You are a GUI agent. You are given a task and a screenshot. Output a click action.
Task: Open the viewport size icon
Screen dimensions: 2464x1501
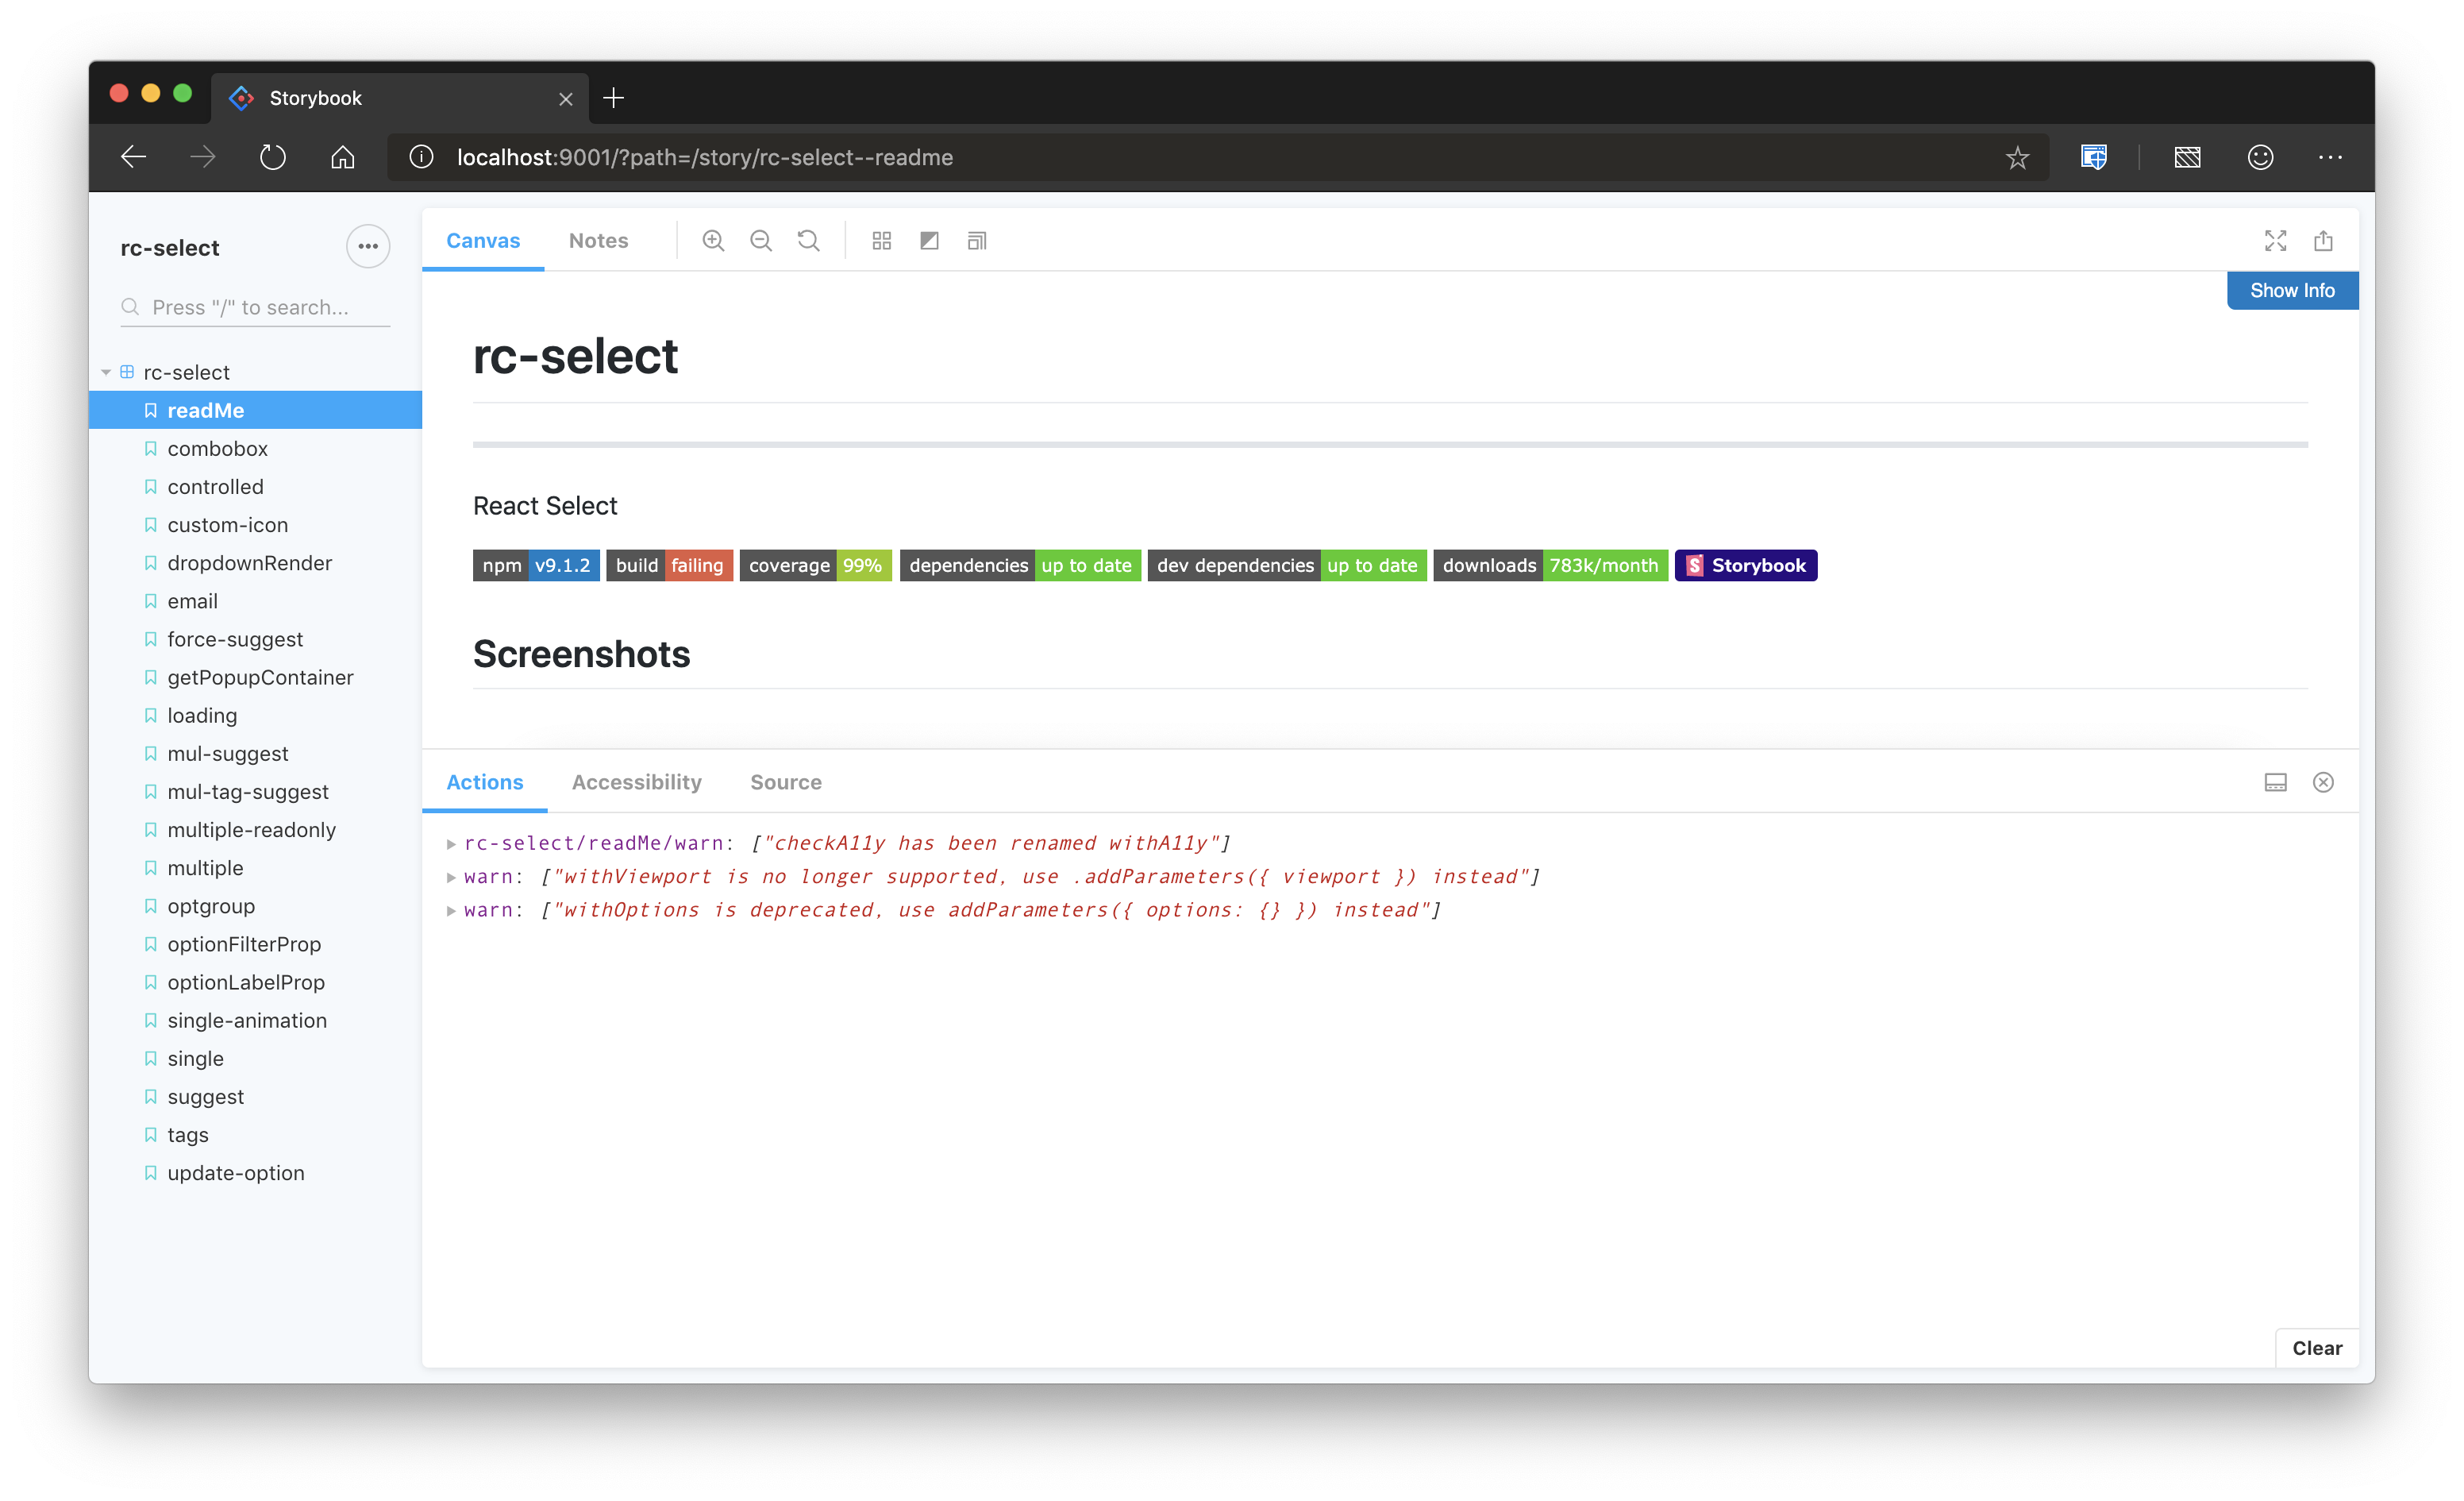pos(977,240)
